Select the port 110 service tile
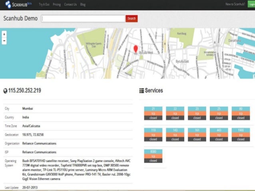Viewport: 255px width, 191px height. click(153, 135)
